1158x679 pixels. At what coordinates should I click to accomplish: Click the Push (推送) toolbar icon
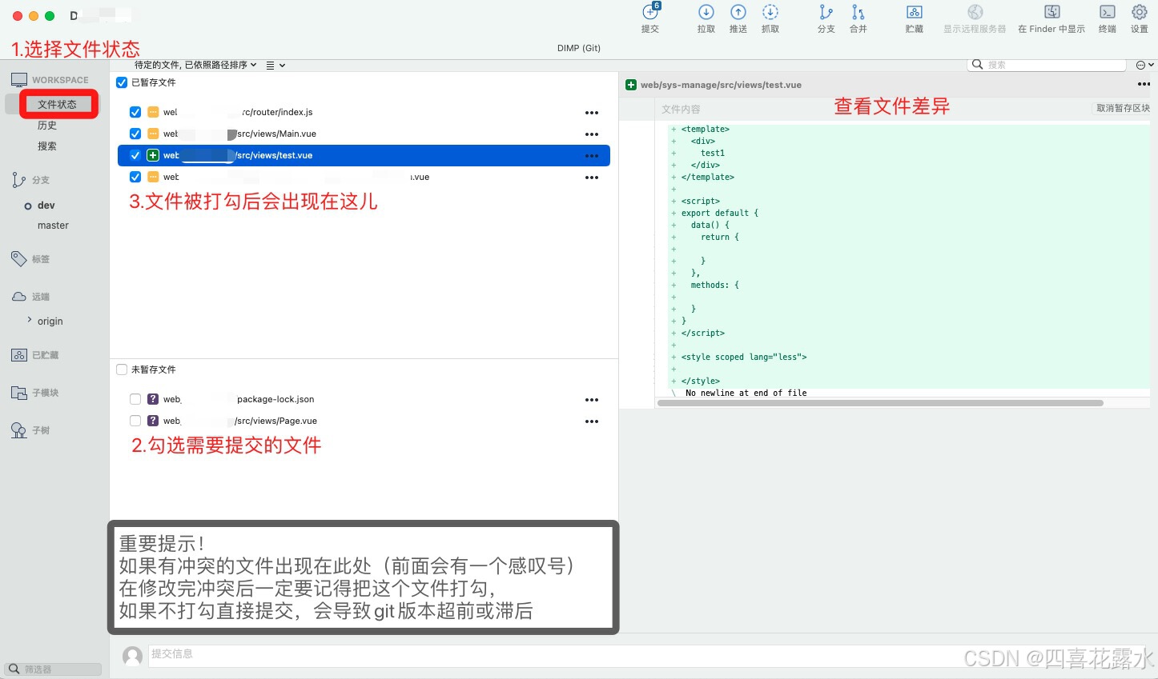pos(738,12)
